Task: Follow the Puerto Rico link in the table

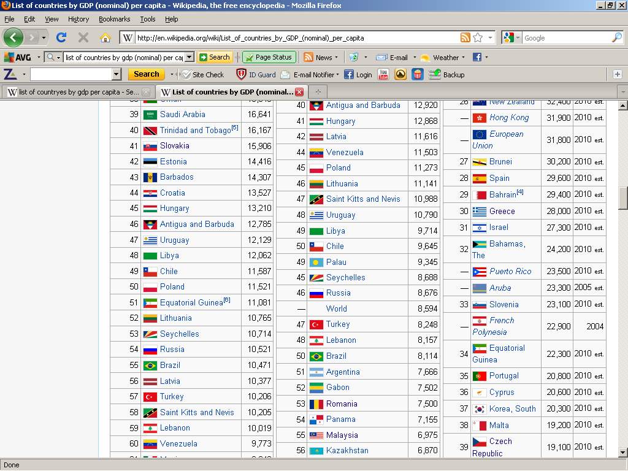Action: (510, 271)
